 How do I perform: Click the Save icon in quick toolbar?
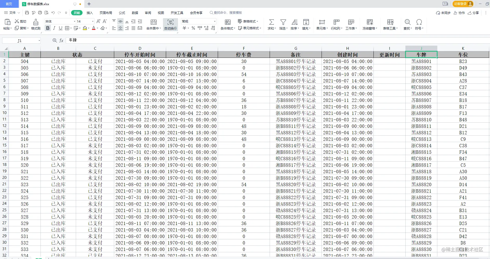pos(27,13)
